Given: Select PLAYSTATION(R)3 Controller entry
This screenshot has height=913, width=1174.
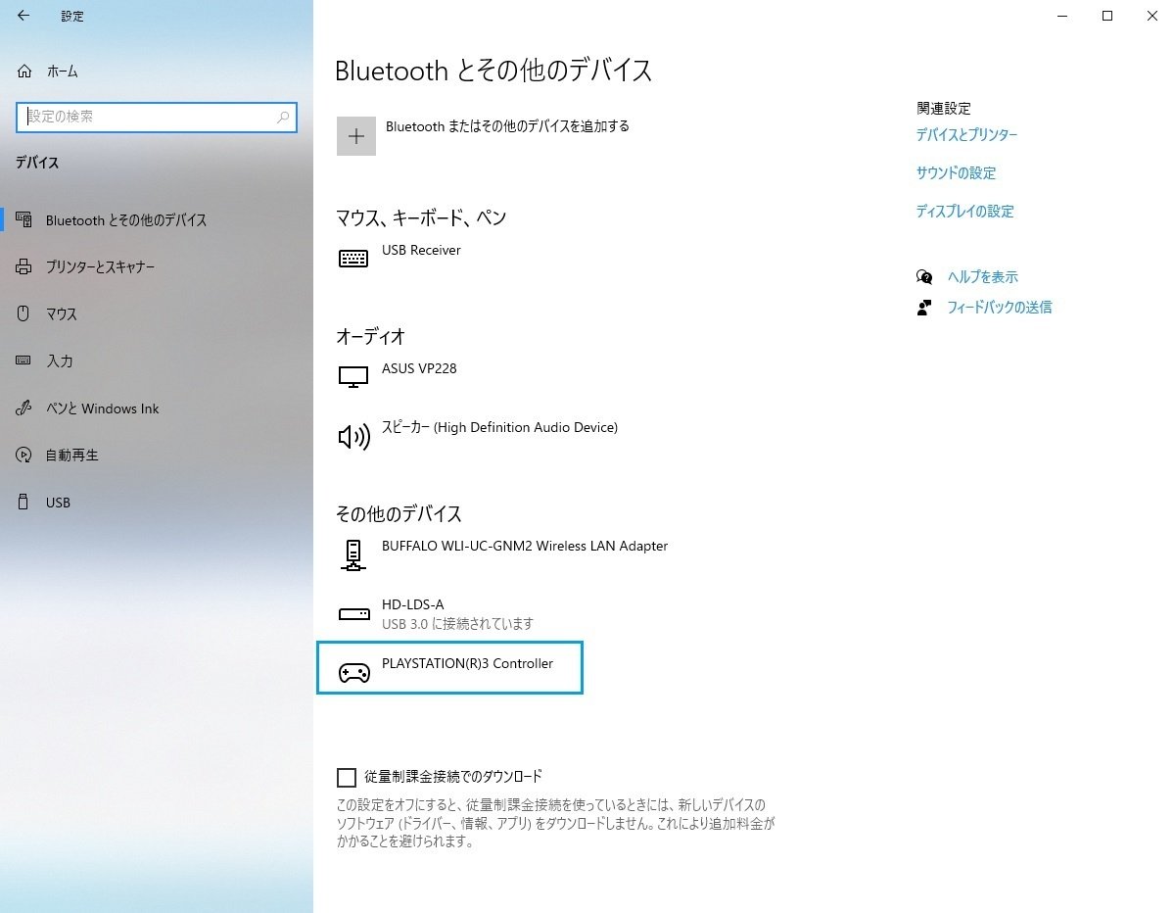Looking at the screenshot, I should point(449,667).
